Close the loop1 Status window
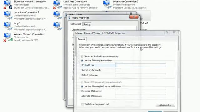This screenshot has height=112, width=200. (x=131, y=13)
